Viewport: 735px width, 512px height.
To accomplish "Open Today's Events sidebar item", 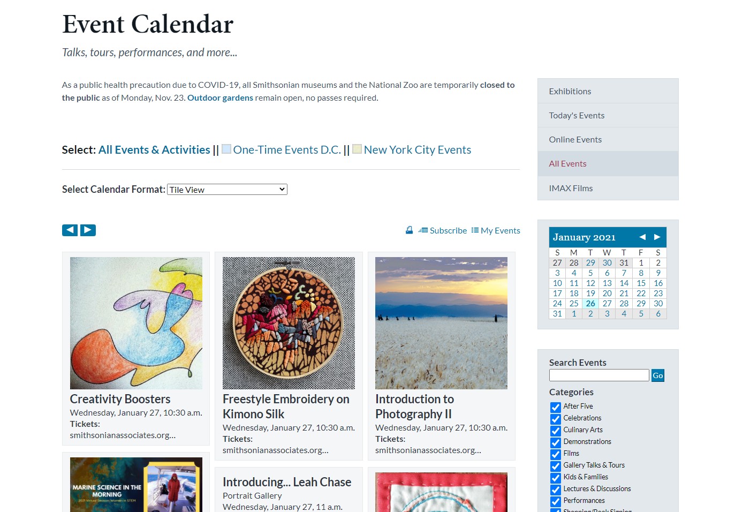I will [x=608, y=115].
